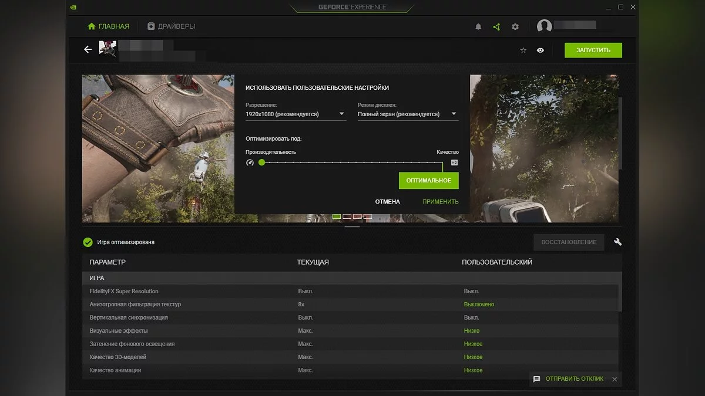Select the first screenshot indicator box
Image resolution: width=705 pixels, height=396 pixels.
(x=337, y=216)
